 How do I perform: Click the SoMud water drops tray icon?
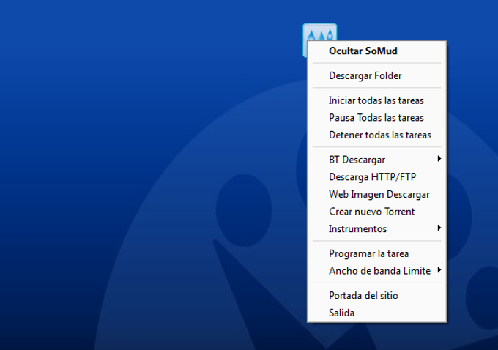click(x=320, y=33)
